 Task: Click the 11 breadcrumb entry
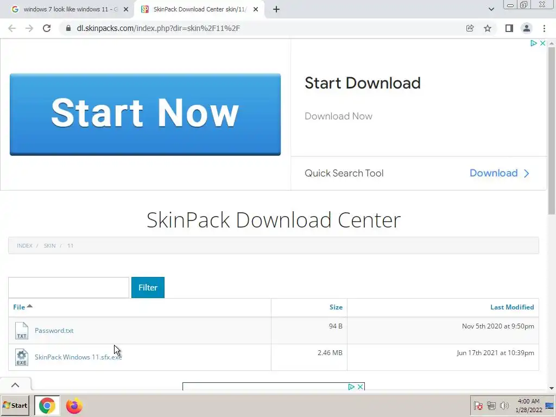coord(70,246)
